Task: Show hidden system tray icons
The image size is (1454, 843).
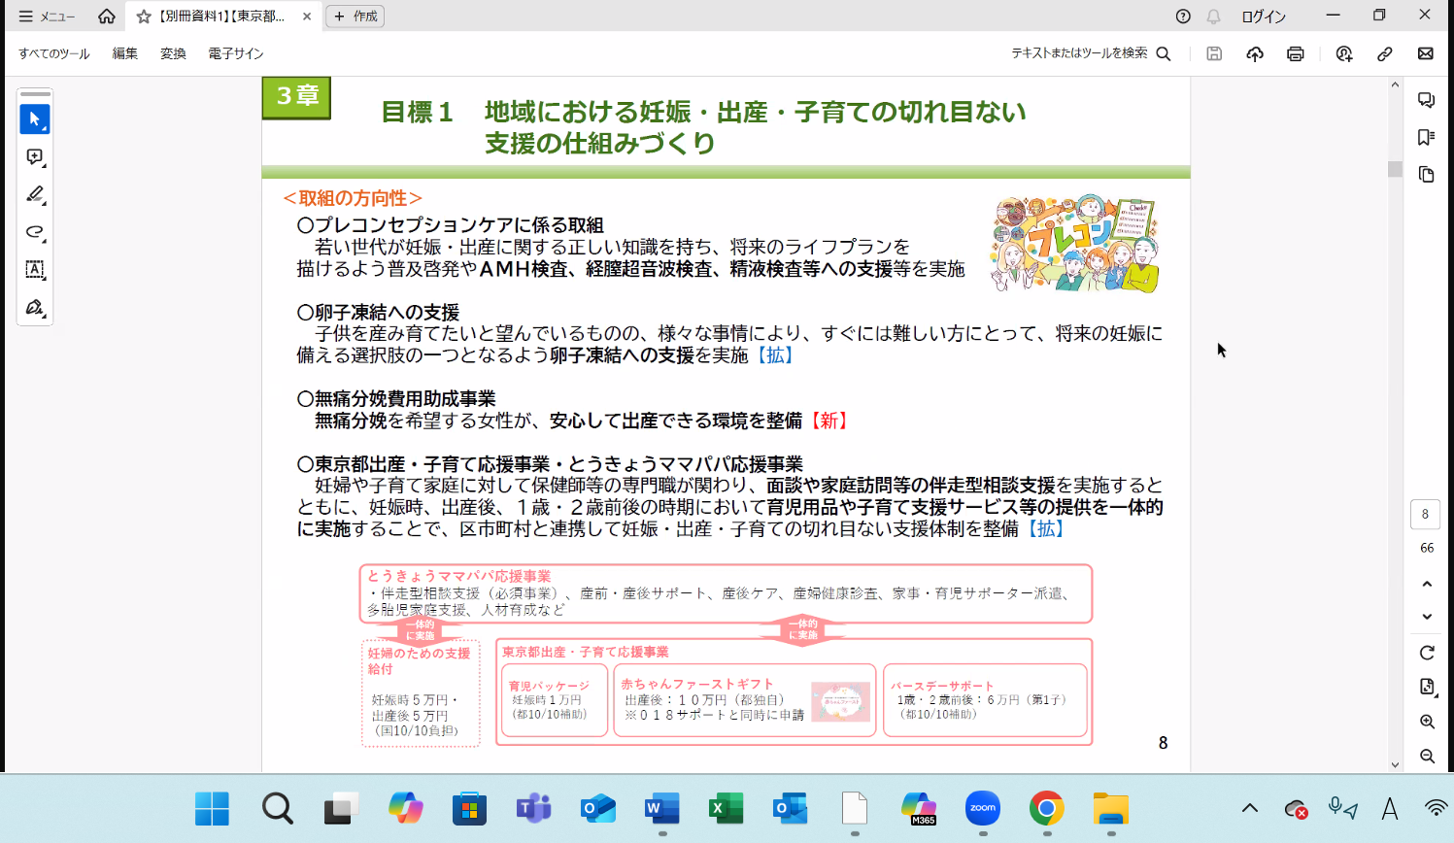Action: 1250,808
